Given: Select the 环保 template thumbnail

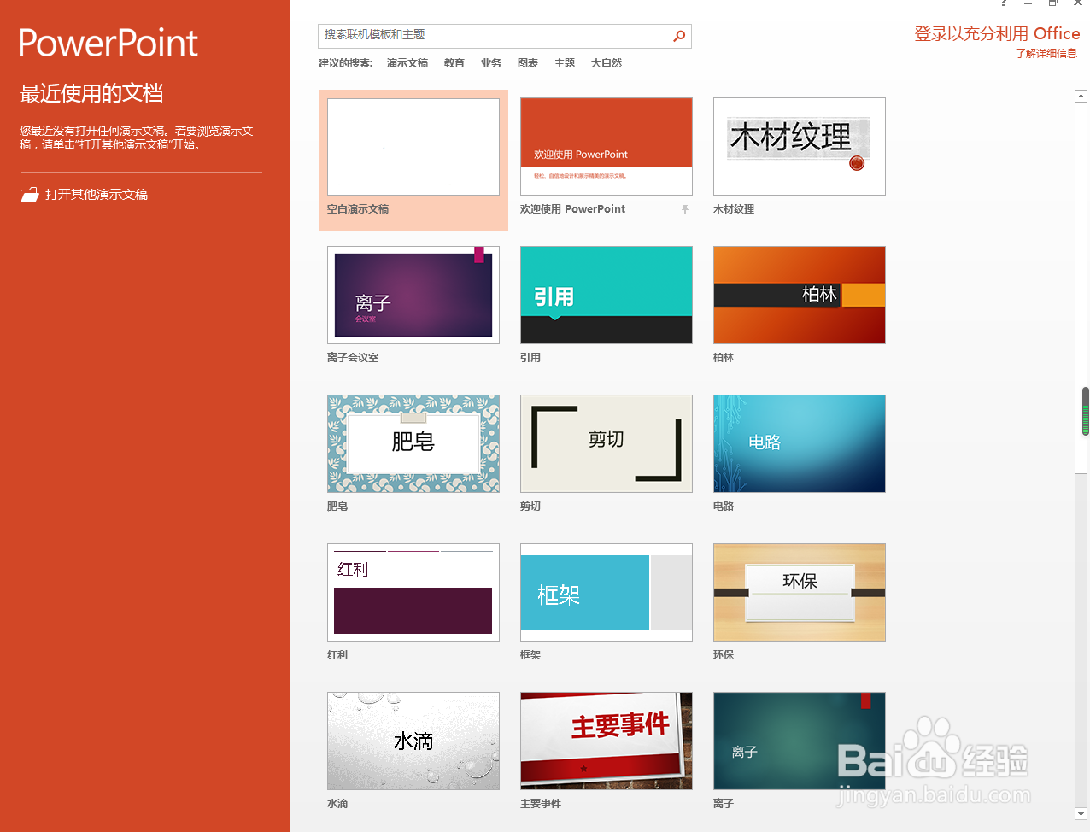Looking at the screenshot, I should (800, 593).
